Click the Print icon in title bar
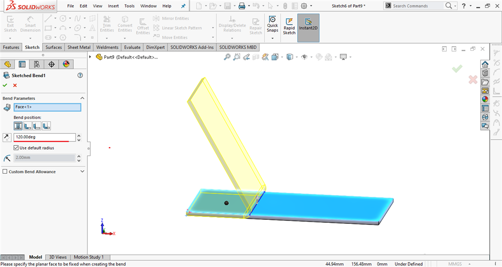This screenshot has height=267, width=502. pyautogui.click(x=242, y=6)
